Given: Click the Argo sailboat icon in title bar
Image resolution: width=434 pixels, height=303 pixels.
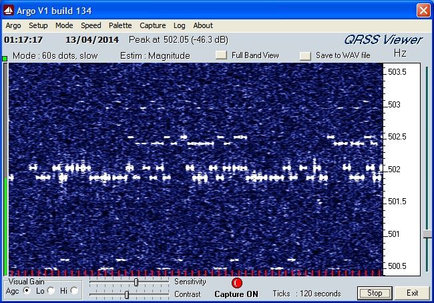Looking at the screenshot, I should pos(9,11).
